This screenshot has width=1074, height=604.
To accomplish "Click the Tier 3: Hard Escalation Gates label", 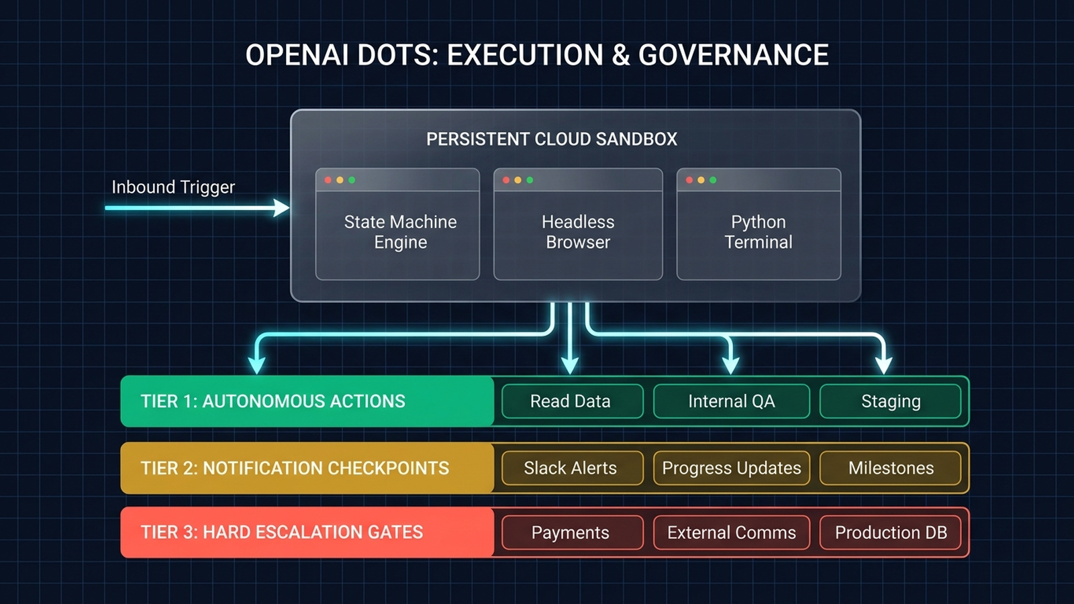I will point(282,532).
